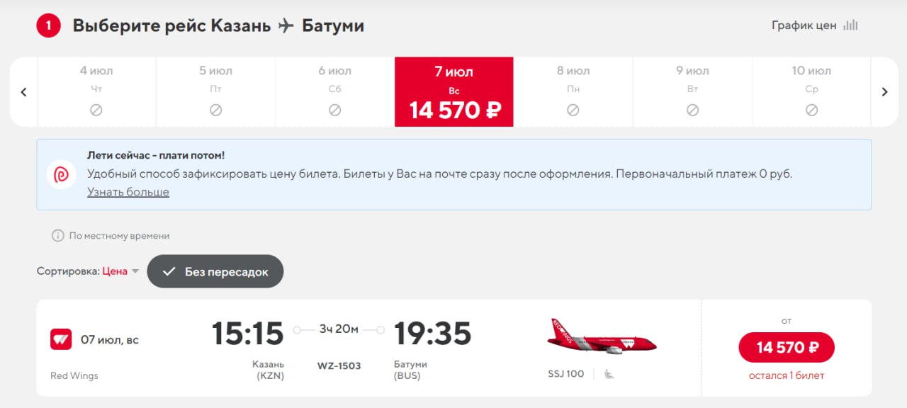The width and height of the screenshot is (907, 408).
Task: Open the sorting dropdown "Цена"
Action: pos(120,271)
